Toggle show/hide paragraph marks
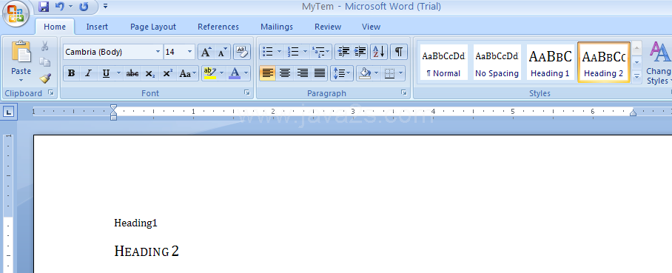 (x=399, y=52)
